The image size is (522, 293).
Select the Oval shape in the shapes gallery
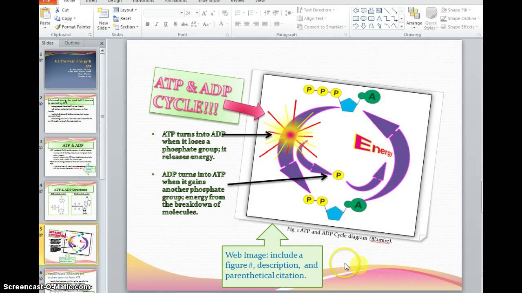pos(363,18)
